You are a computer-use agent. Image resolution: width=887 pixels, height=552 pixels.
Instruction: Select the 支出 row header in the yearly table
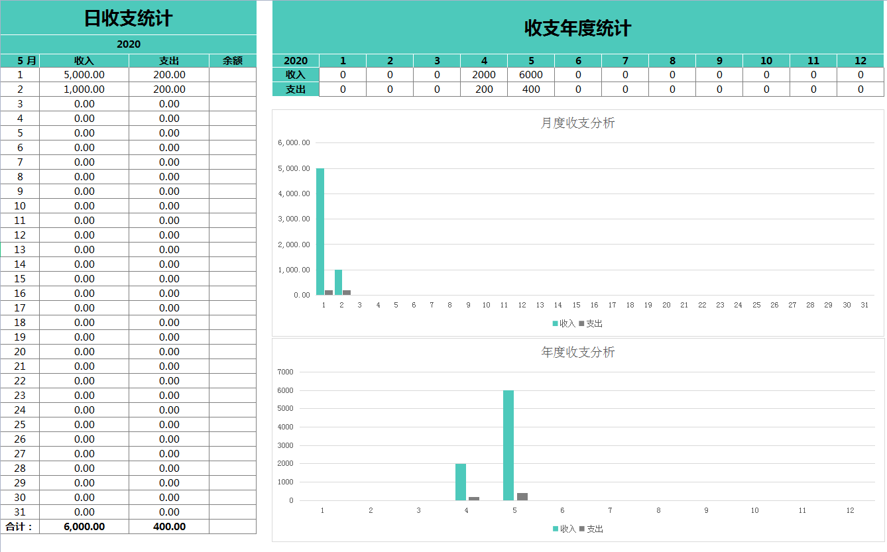click(295, 89)
